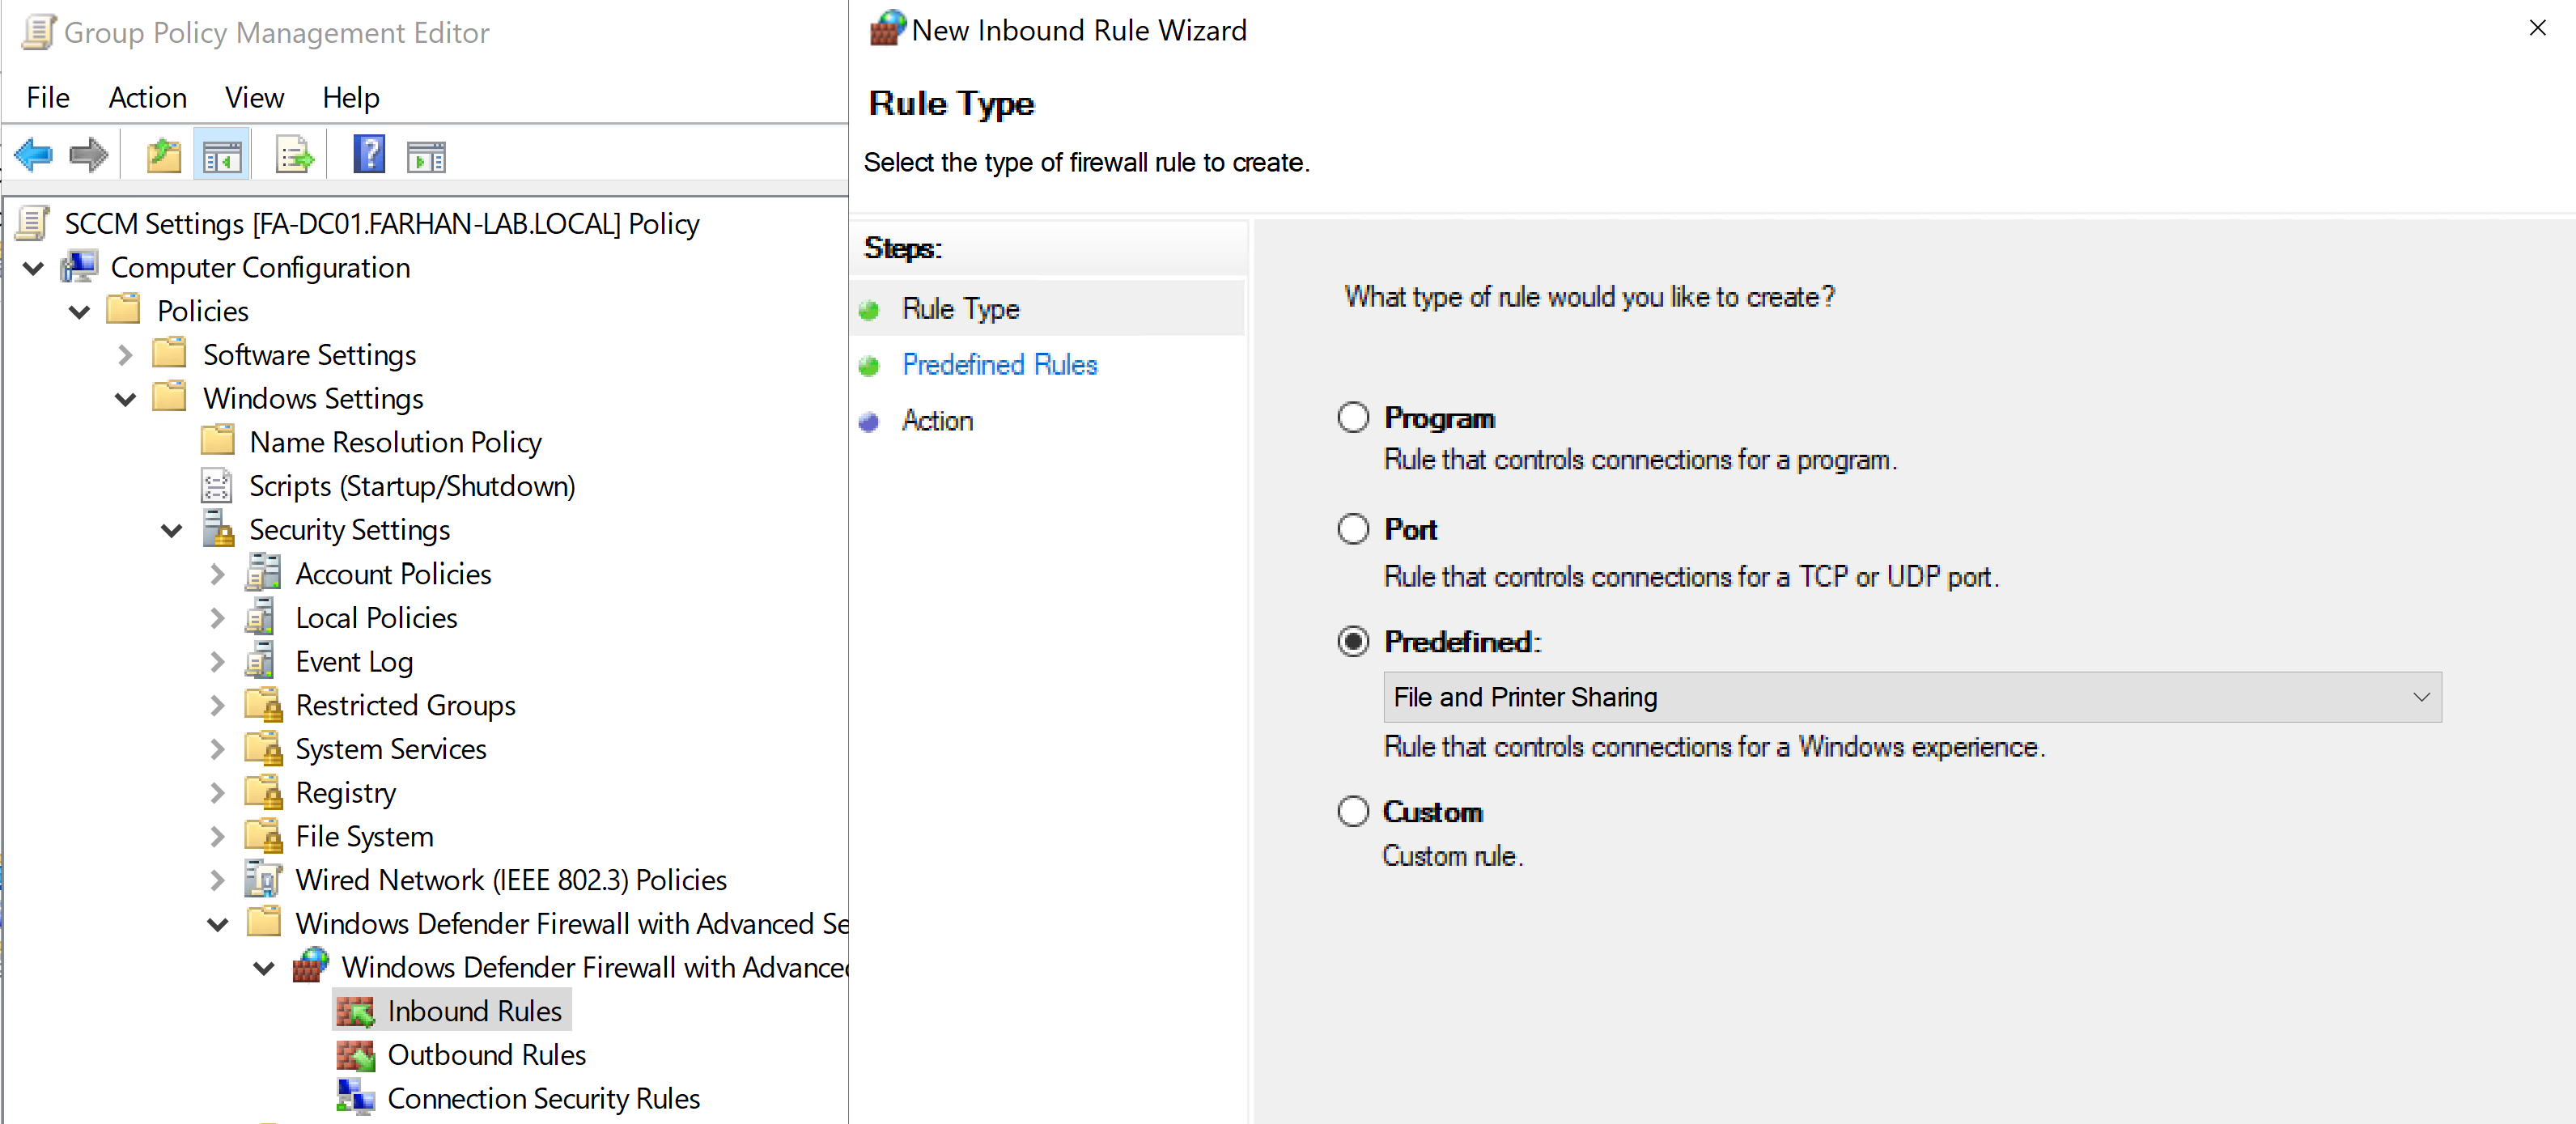Screen dimensions: 2576x1124
Task: Select Connection Security Rules in tree
Action: coord(543,1098)
